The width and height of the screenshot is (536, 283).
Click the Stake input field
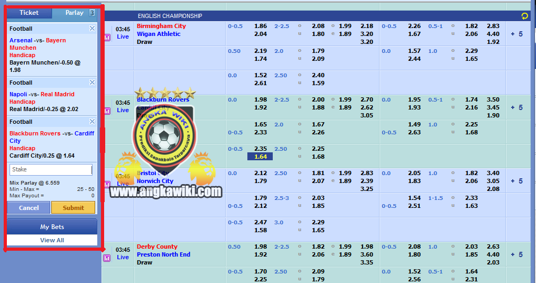click(x=51, y=169)
